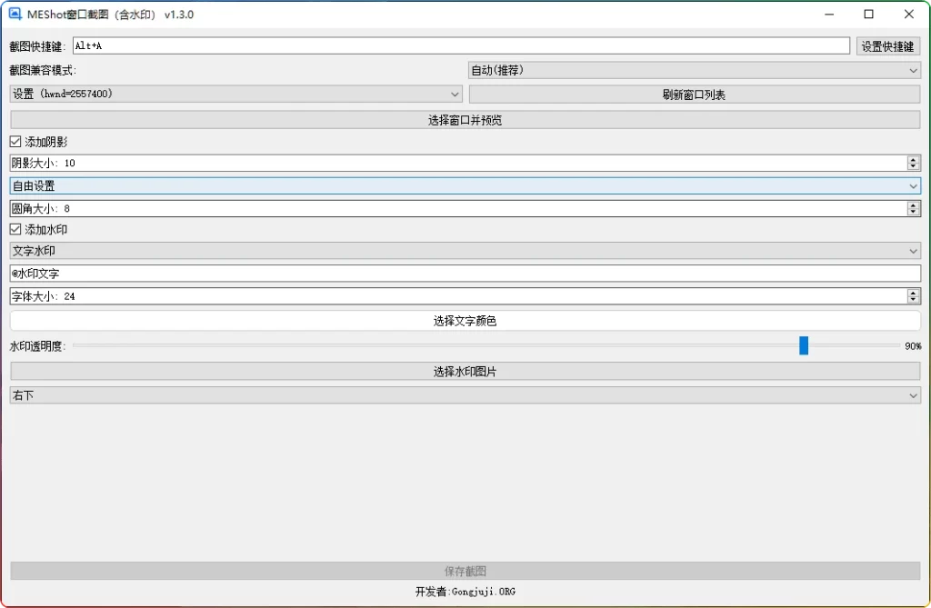Click the 水印透明度 slider handle
This screenshot has height=608, width=931.
pyautogui.click(x=804, y=345)
